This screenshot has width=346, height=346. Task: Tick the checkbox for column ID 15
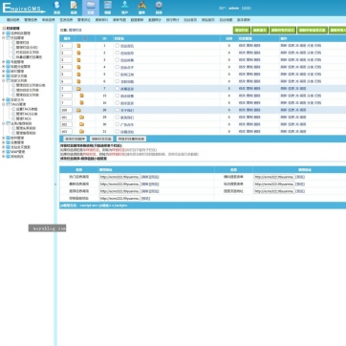point(118,96)
